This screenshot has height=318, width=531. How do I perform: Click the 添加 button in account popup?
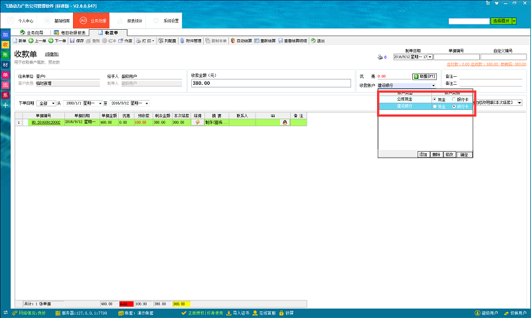click(422, 154)
